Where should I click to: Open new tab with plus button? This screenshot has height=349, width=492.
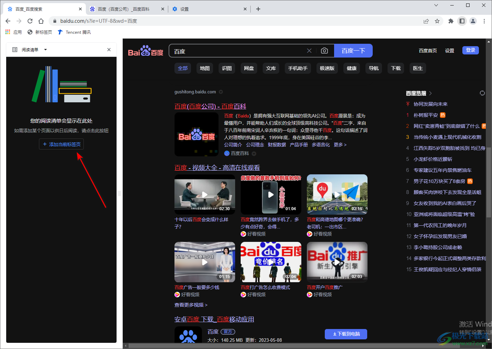tap(258, 9)
